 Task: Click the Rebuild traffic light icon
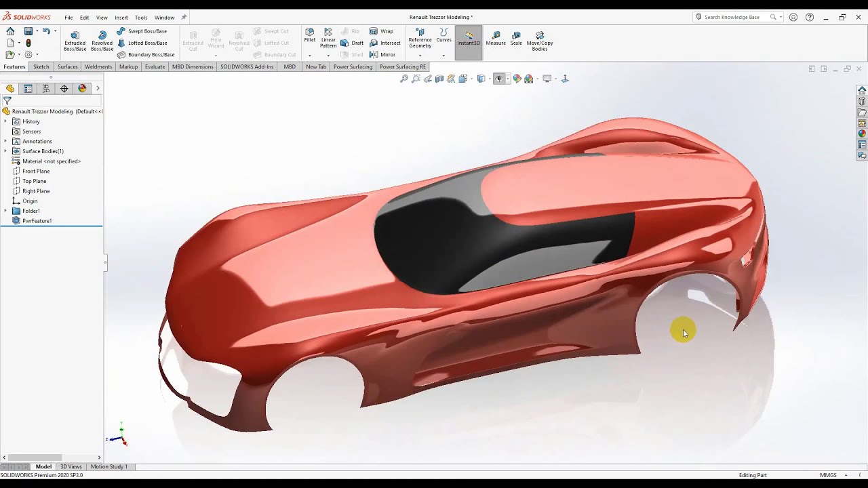[28, 43]
